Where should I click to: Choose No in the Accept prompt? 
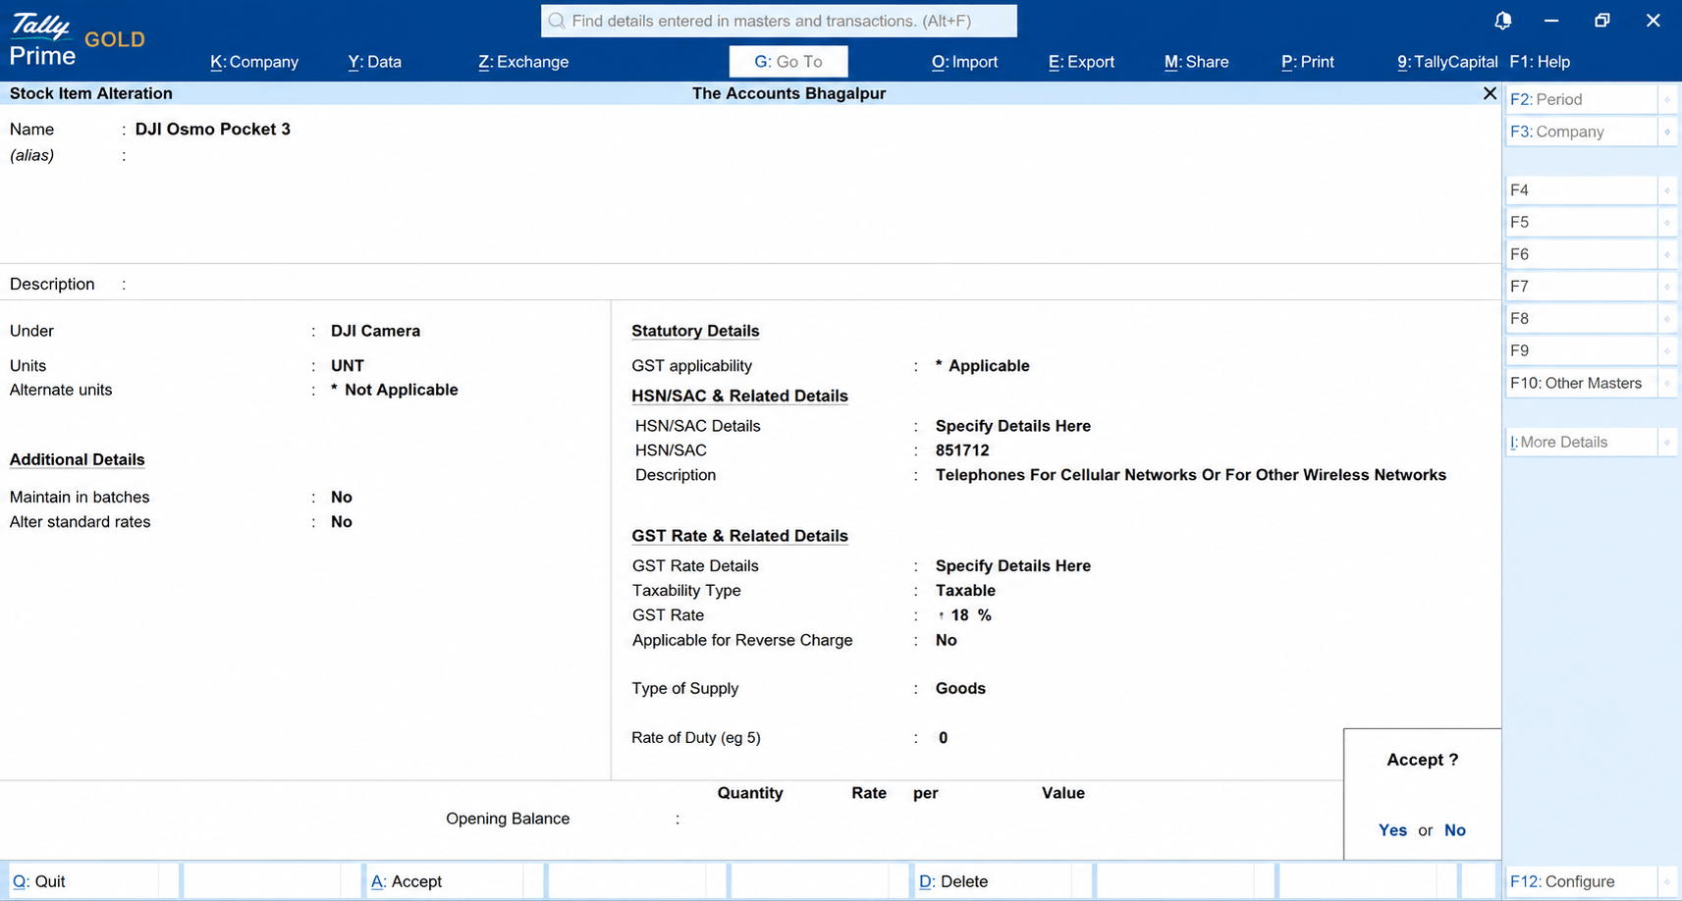click(1455, 830)
